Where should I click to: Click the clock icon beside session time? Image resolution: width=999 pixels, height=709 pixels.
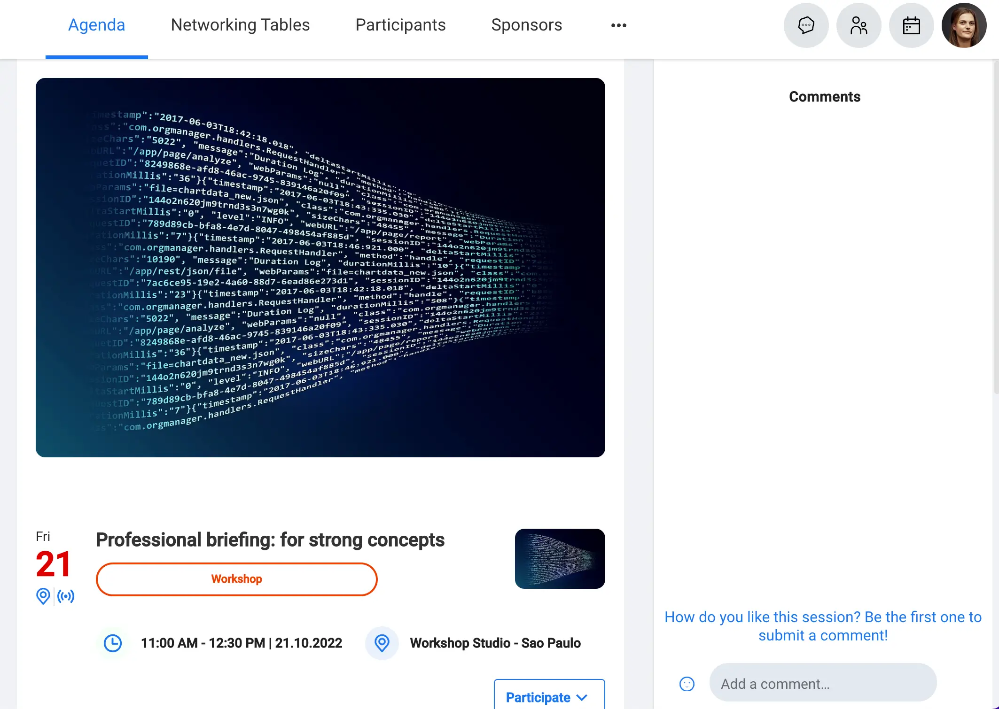(112, 643)
